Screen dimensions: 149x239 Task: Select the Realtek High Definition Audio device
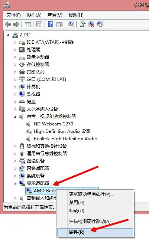tap(65, 139)
